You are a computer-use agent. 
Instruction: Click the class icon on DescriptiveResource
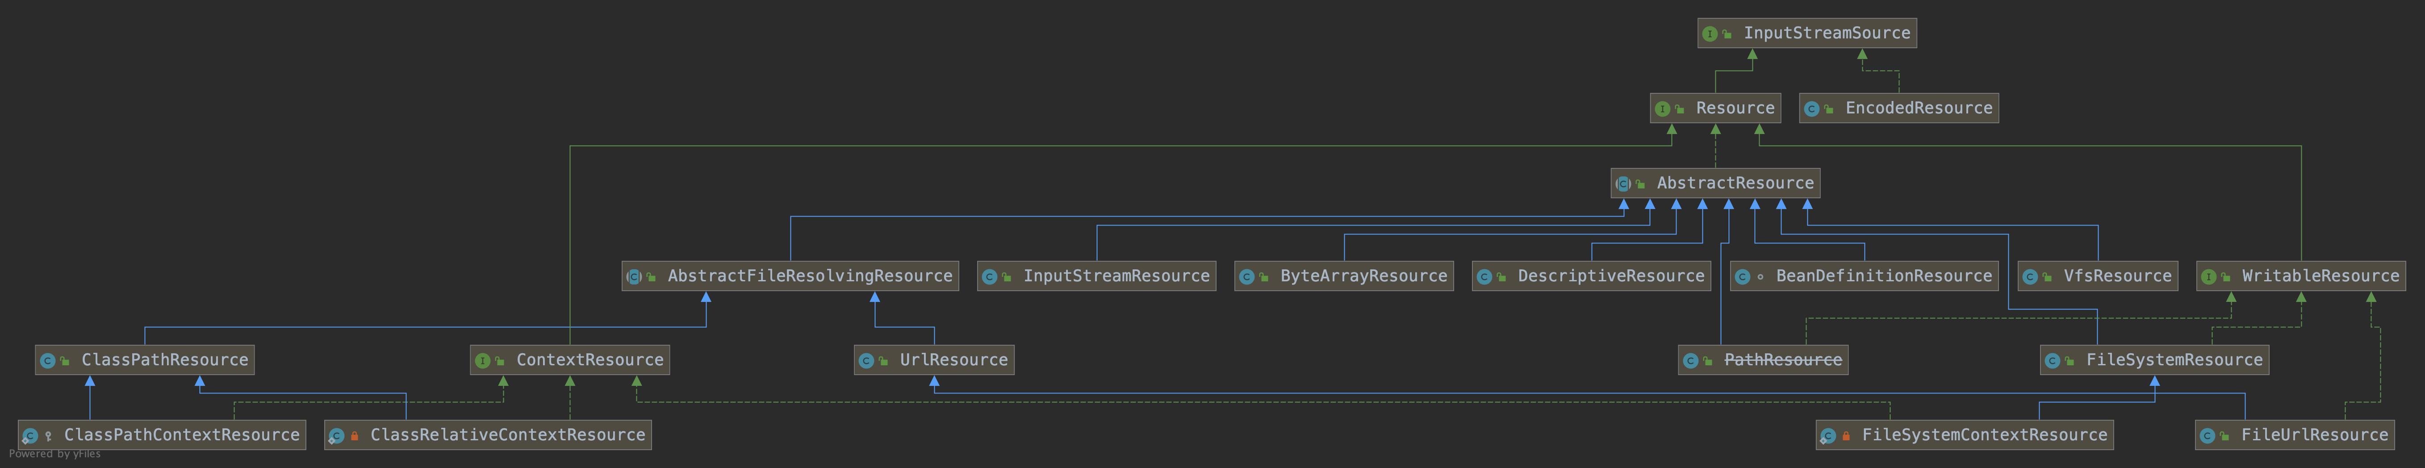click(1484, 277)
